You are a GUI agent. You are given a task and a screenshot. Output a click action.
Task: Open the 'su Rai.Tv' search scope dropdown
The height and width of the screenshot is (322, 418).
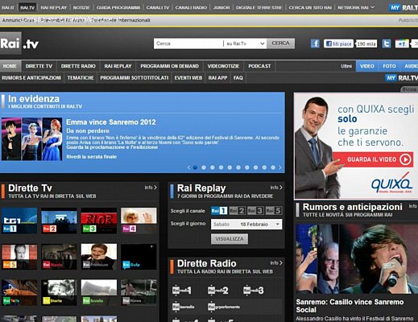[245, 43]
